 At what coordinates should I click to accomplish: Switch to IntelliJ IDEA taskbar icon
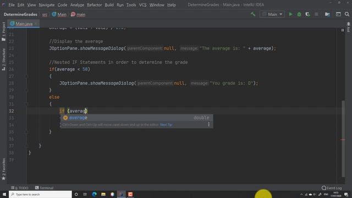(x=121, y=194)
